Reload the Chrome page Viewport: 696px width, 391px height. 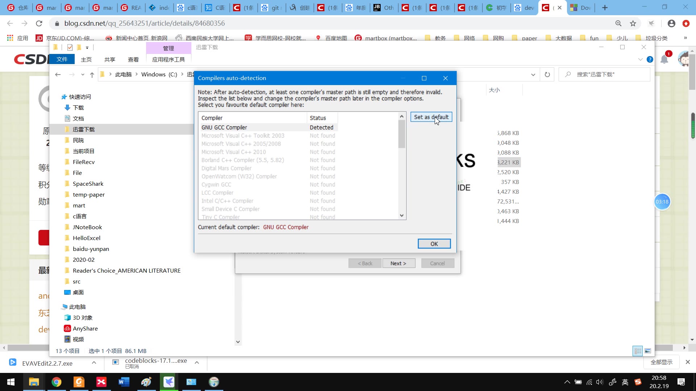tap(39, 24)
